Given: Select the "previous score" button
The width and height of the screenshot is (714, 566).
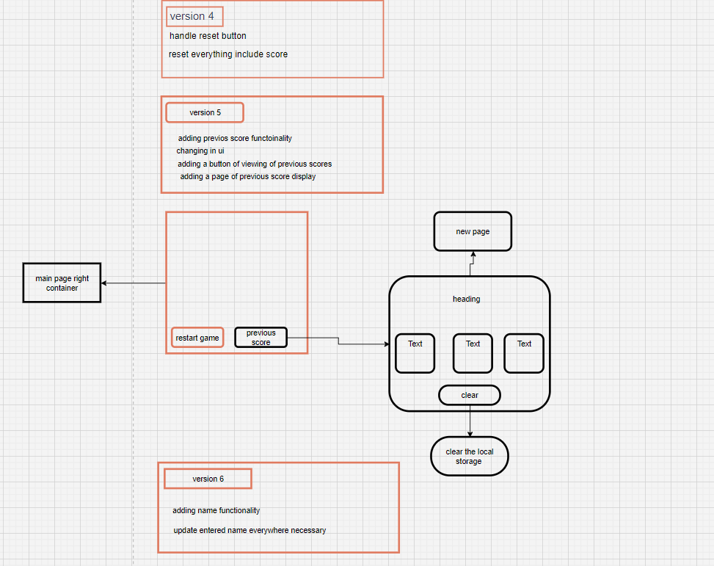Looking at the screenshot, I should point(261,337).
